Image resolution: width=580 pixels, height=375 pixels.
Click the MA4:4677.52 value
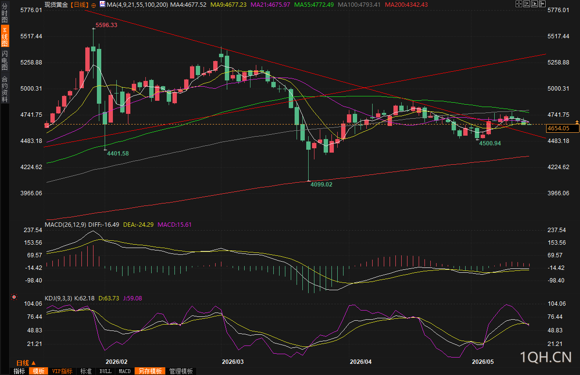pos(188,5)
